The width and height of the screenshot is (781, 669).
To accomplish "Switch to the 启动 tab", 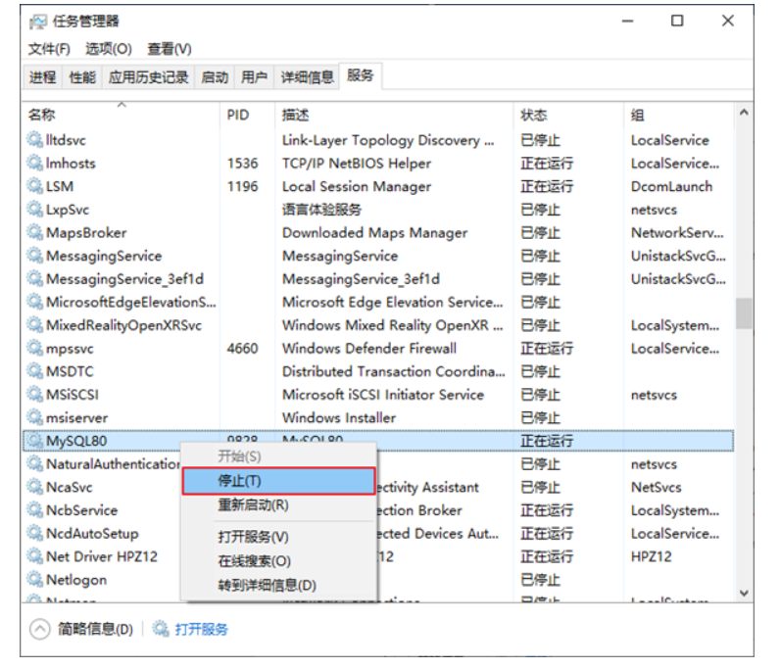I will pyautogui.click(x=215, y=77).
